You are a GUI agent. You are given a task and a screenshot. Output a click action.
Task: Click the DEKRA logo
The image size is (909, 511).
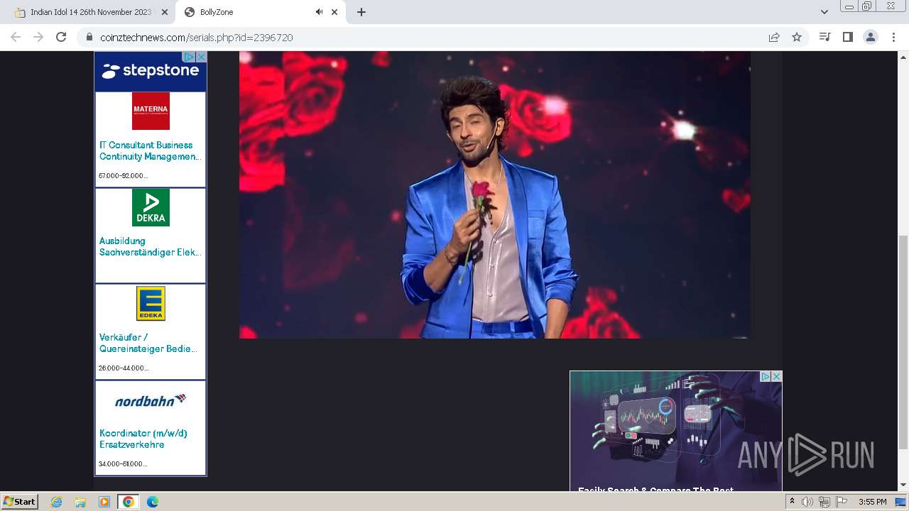tap(151, 207)
